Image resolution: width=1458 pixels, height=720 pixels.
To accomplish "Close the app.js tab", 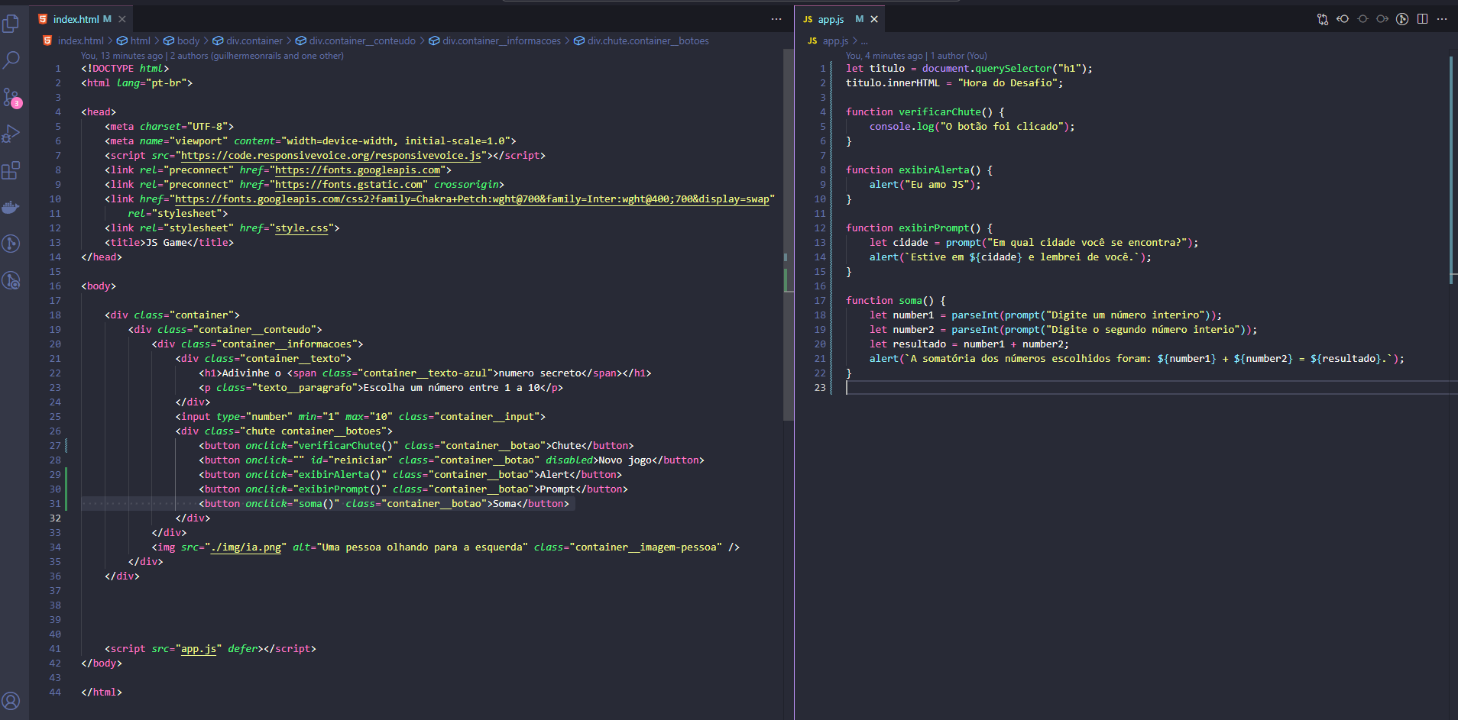I will [x=875, y=19].
